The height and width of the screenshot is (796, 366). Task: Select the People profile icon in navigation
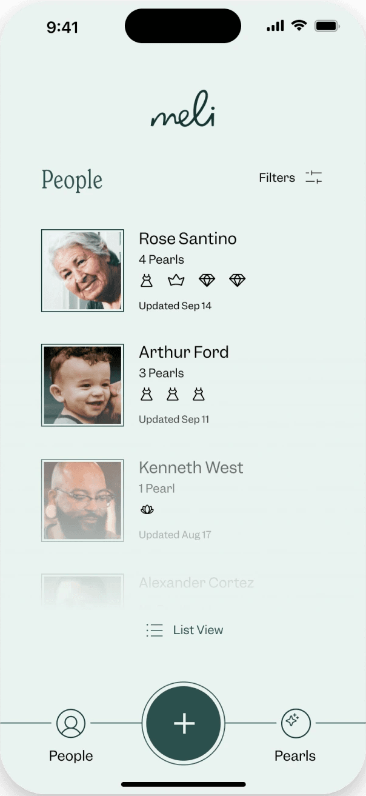click(x=71, y=723)
